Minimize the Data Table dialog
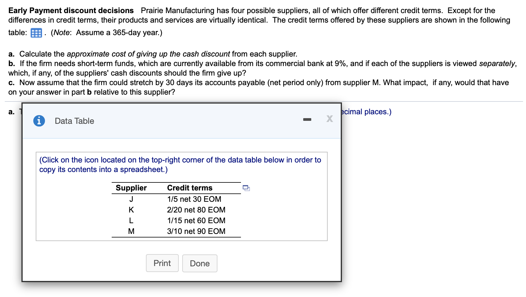Image resolution: width=526 pixels, height=297 pixels. (307, 120)
